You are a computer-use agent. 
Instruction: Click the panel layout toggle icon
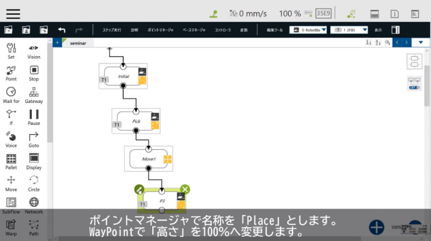pos(396,30)
